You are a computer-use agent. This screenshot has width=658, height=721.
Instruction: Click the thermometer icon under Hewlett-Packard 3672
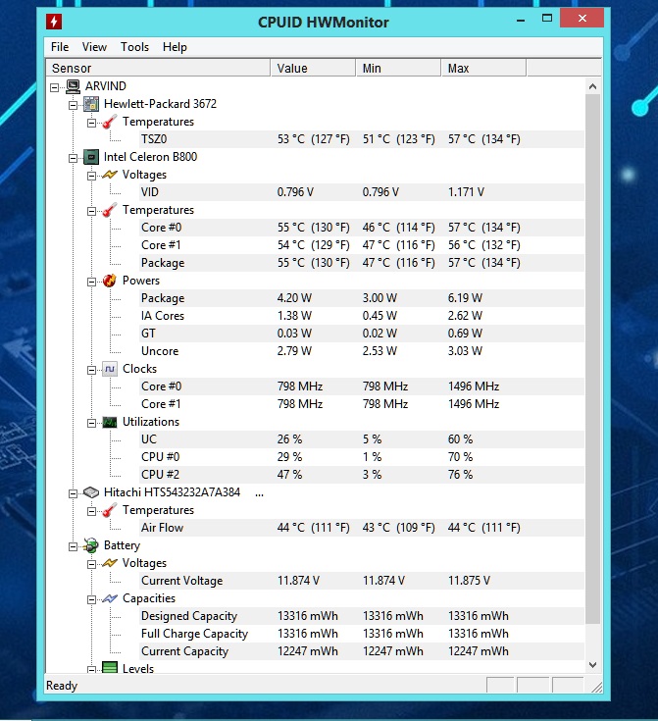coord(110,122)
